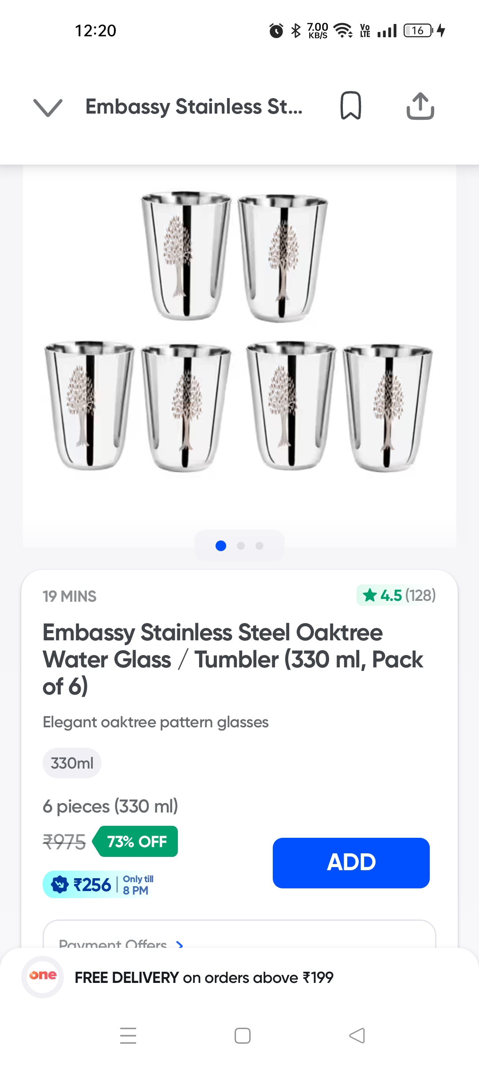
Task: Tap Android recent apps menu button
Action: [x=128, y=1035]
